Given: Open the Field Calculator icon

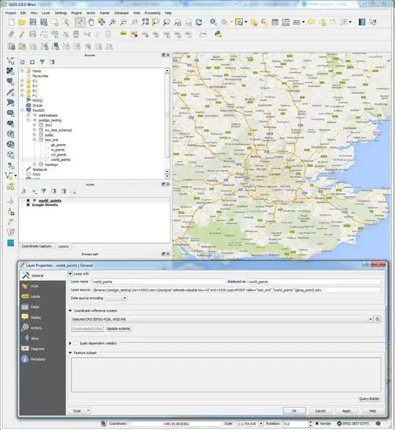Looking at the screenshot, I should click(286, 22).
